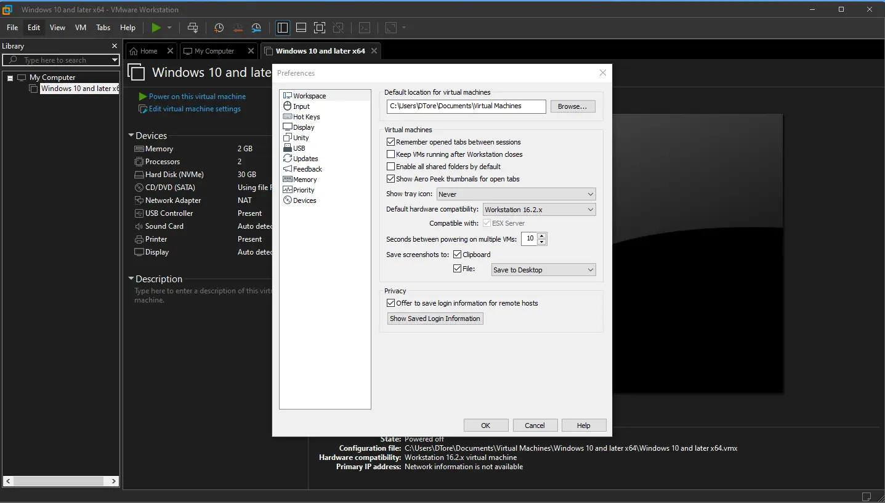The width and height of the screenshot is (885, 503).
Task: Click the Library panel horizontal scrollbar
Action: tap(60, 481)
